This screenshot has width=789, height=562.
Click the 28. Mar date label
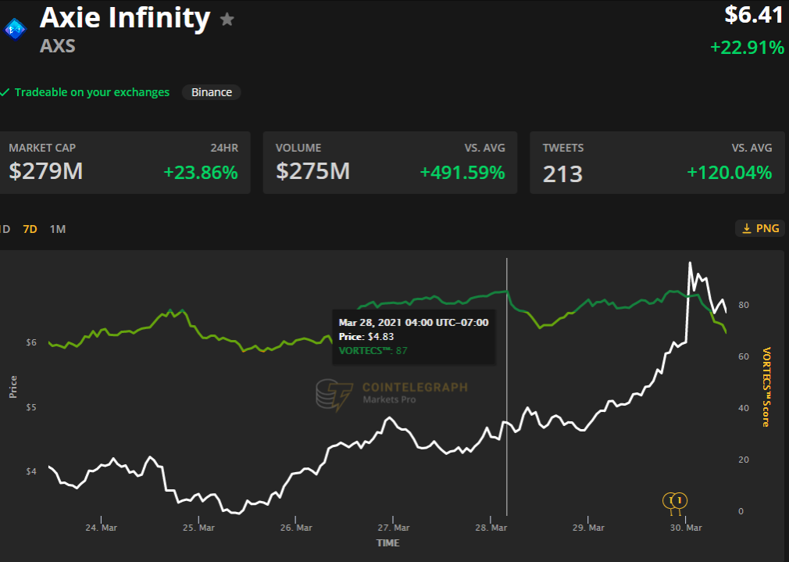pyautogui.click(x=491, y=528)
